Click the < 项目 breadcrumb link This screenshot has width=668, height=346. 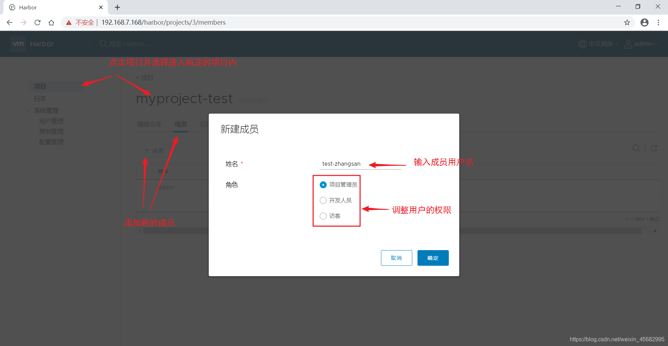tap(145, 78)
